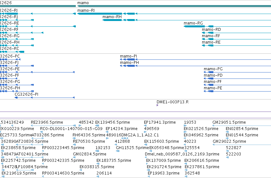Image resolution: width=271 pixels, height=178 pixels.
Task: Select the mamo-RE transcript label
Action: [x=211, y=42]
